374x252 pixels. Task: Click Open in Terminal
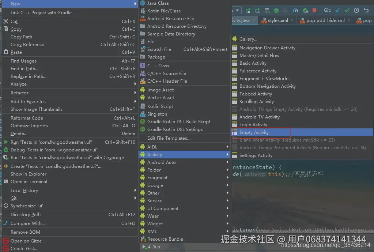click(x=70, y=182)
